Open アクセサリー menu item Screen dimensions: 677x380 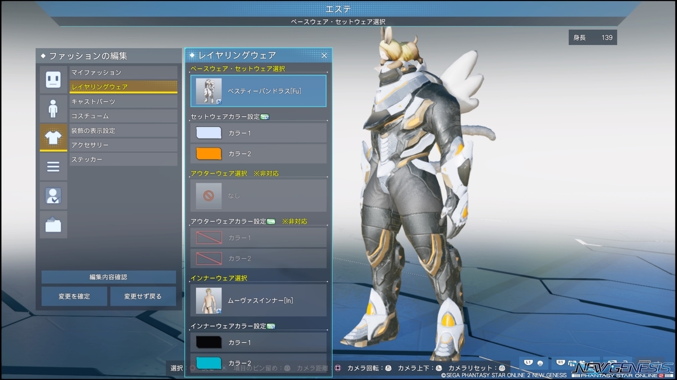(124, 145)
